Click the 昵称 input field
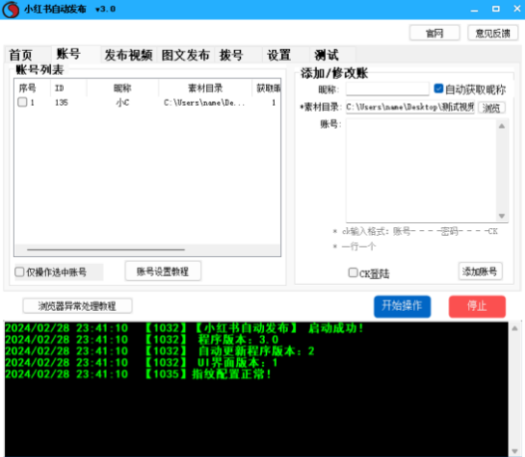The width and height of the screenshot is (525, 457). 388,89
